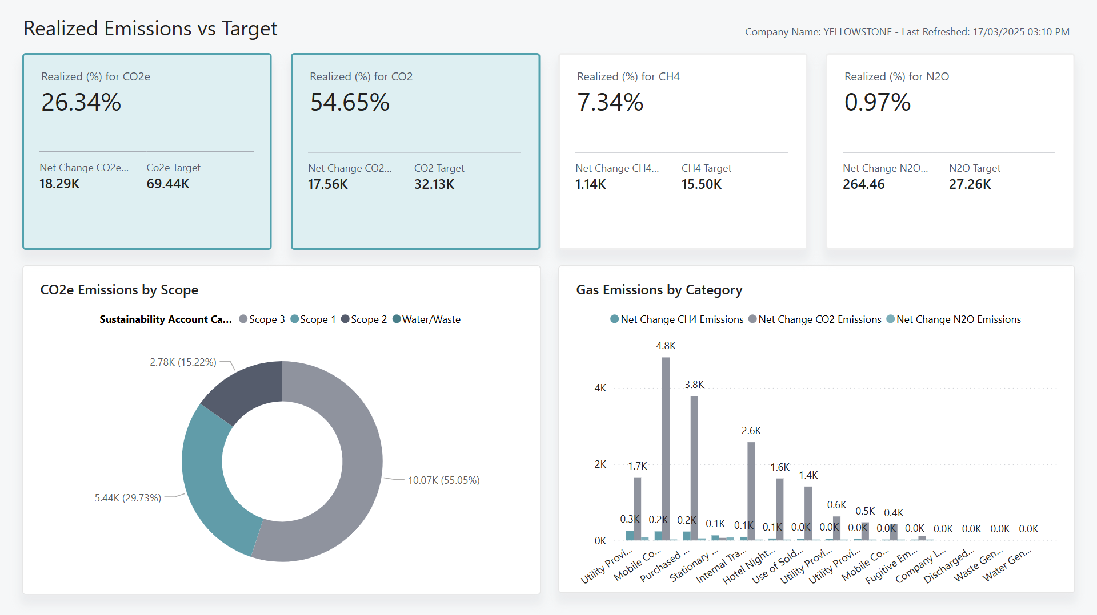Open the Realized (%) for N2O card
1097x615 pixels.
[950, 151]
